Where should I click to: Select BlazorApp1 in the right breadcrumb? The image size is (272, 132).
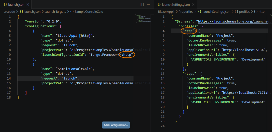[x=166, y=12]
